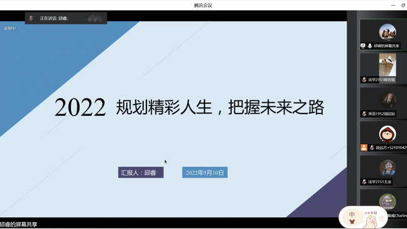Click muted mic icon beside 法学2151程佳琪
This screenshot has height=229, width=407.
(x=364, y=80)
